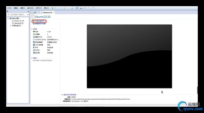Click the Unity mode toolbar icon
Image resolution: width=204 pixels, height=113 pixels.
[88, 8]
